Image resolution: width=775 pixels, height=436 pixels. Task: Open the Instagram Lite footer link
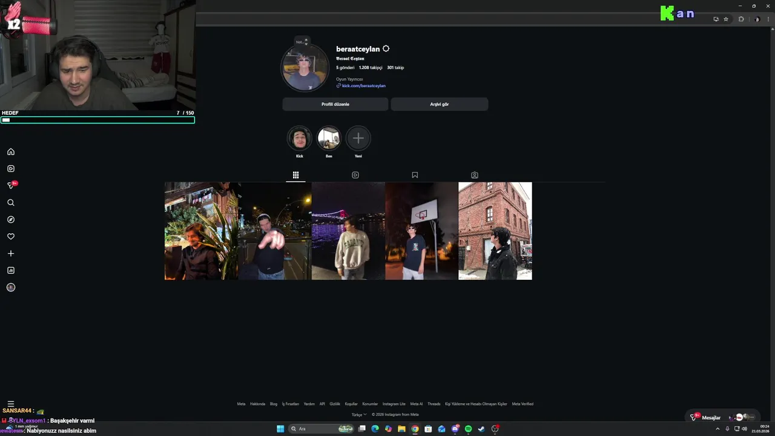394,404
